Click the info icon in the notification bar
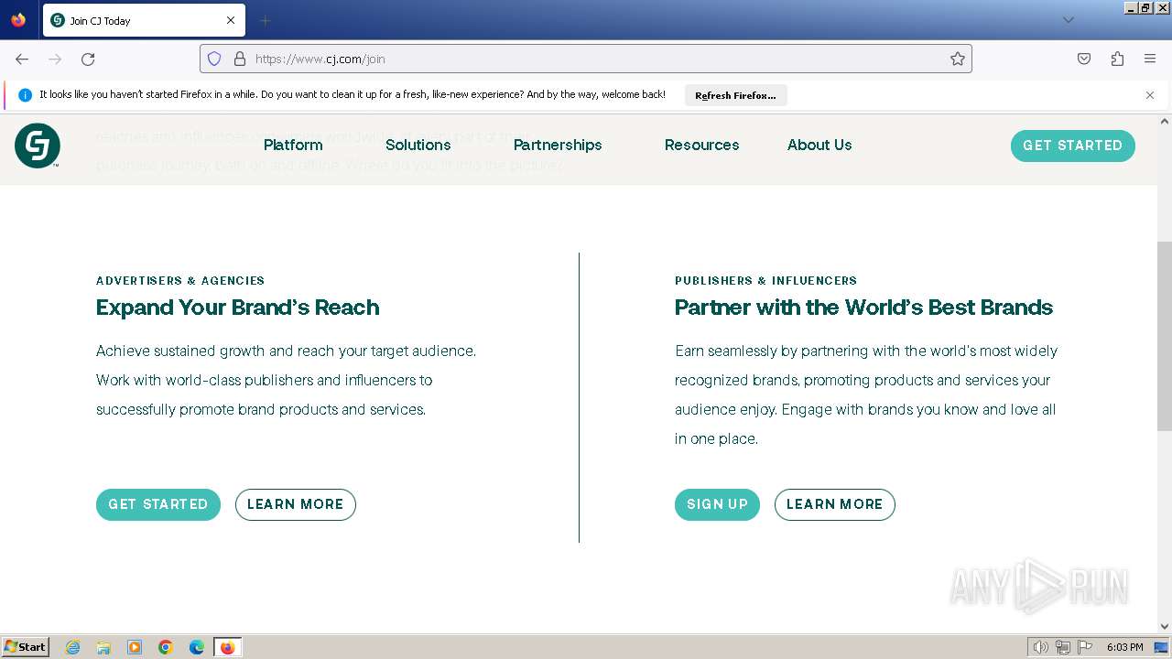The height and width of the screenshot is (659, 1172). pyautogui.click(x=25, y=95)
